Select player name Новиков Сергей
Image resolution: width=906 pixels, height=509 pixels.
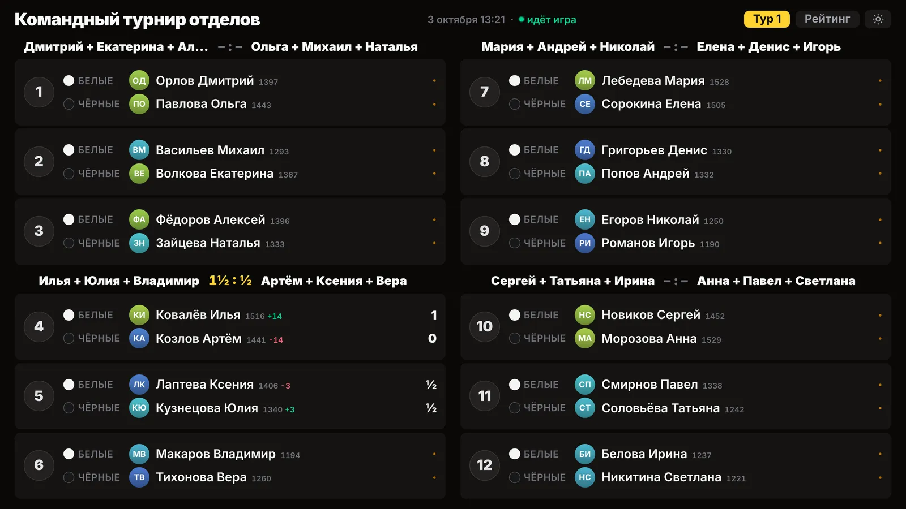click(651, 315)
